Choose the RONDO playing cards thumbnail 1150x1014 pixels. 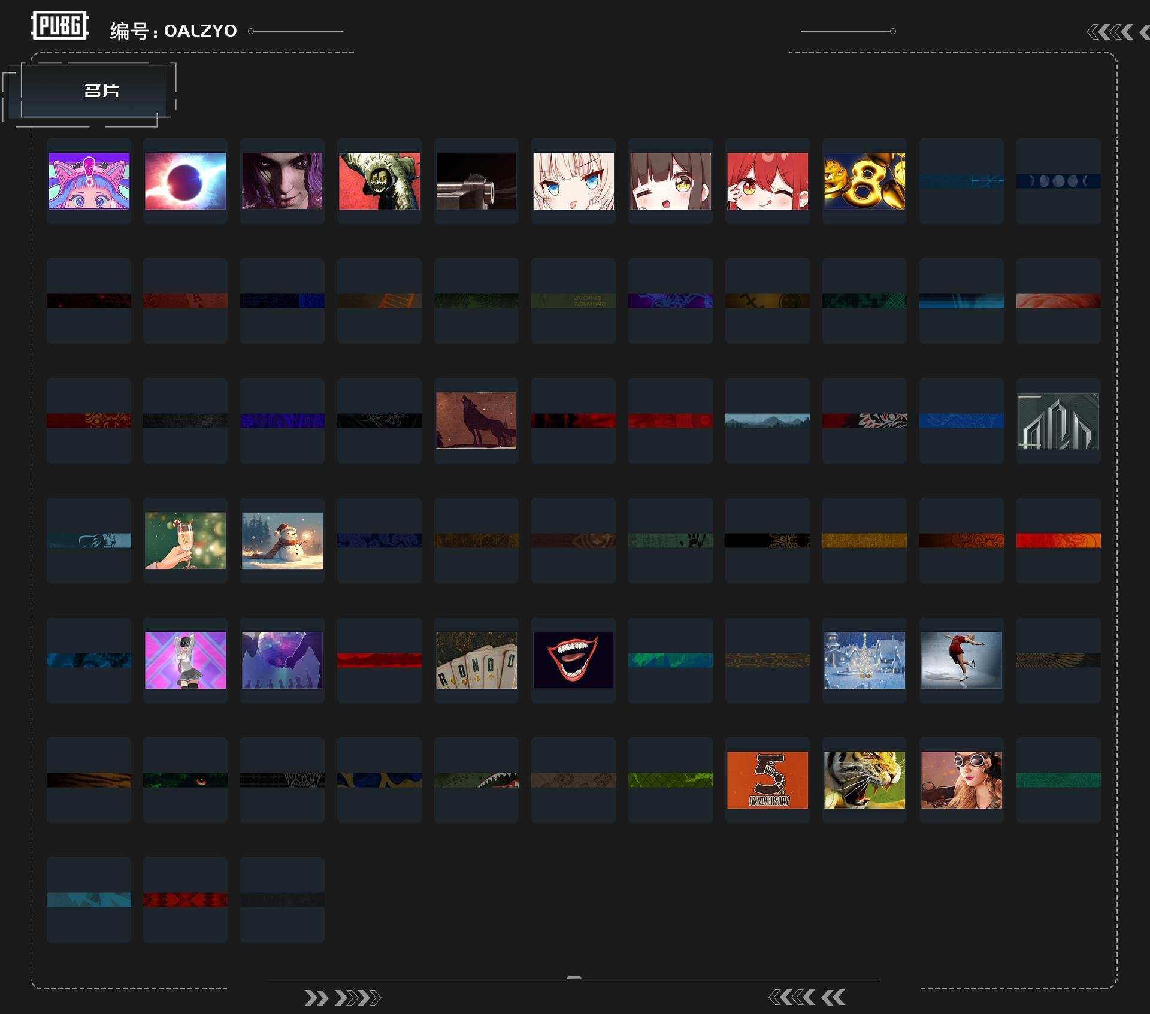476,660
